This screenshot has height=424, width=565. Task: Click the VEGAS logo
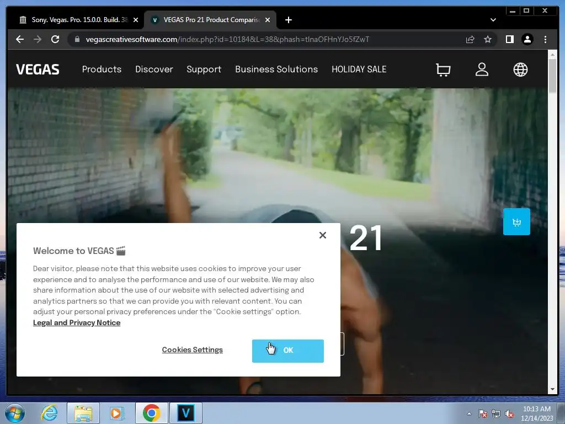(x=38, y=69)
